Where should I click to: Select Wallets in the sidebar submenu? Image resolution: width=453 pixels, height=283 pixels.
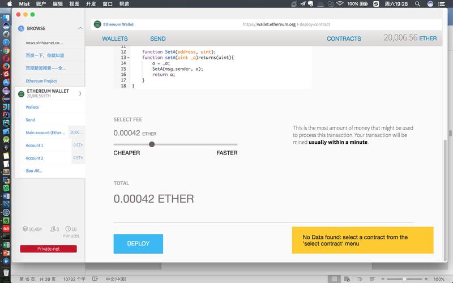coord(32,107)
